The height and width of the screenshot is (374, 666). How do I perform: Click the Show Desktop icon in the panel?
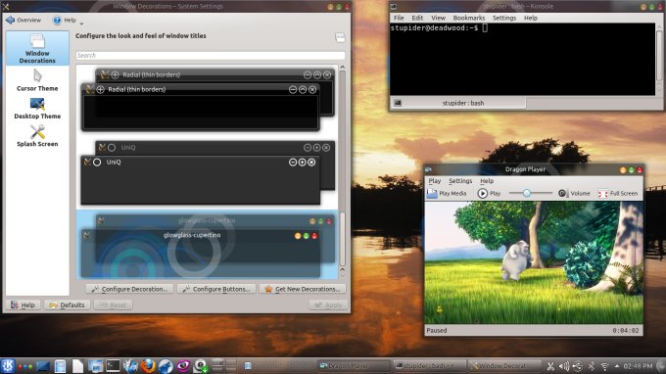tap(43, 366)
